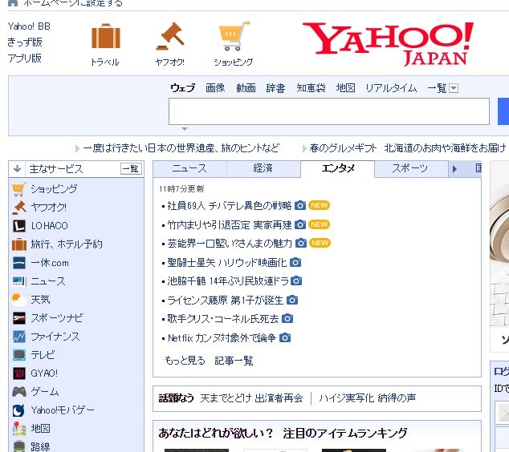Viewport: 509px width, 452px height.
Task: Click the テレビ sidebar icon
Action: tap(18, 355)
